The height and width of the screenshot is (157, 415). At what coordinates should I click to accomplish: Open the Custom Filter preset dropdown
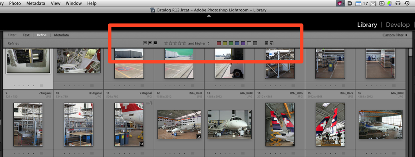click(395, 35)
